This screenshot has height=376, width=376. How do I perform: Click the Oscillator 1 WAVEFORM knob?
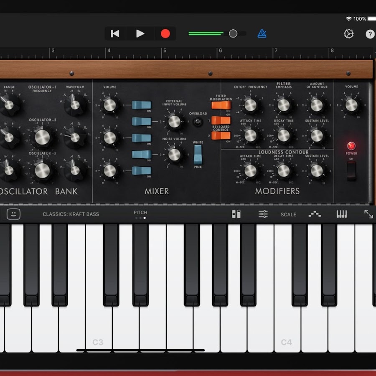pyautogui.click(x=75, y=104)
